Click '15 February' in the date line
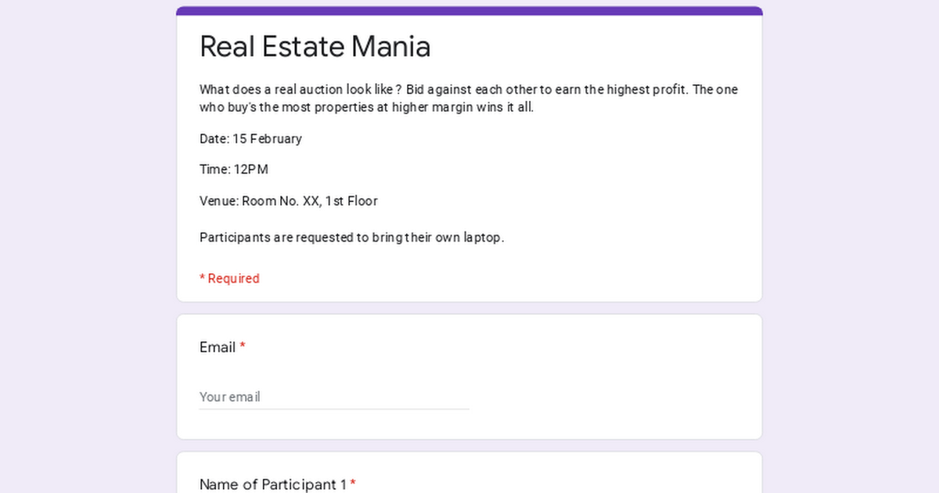 267,139
